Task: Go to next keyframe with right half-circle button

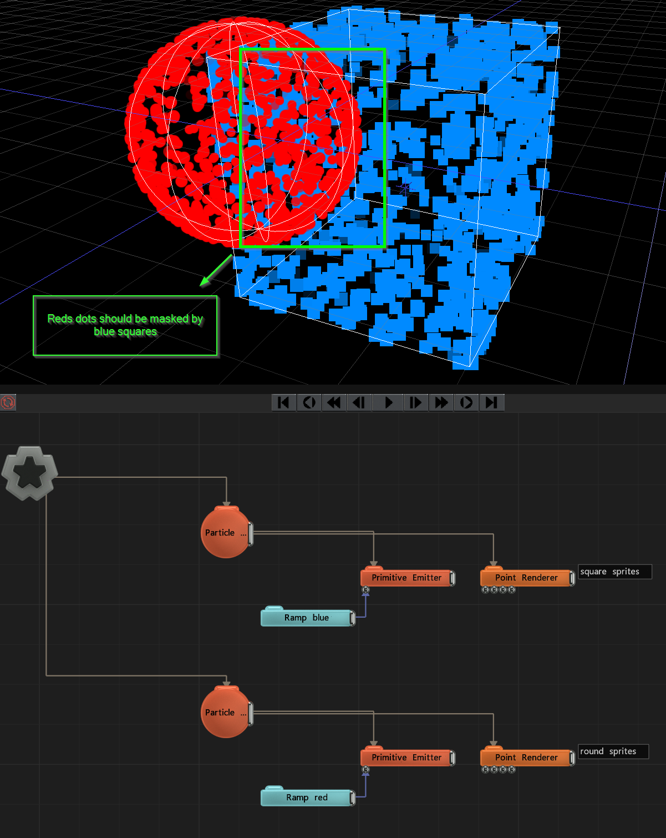Action: point(466,402)
